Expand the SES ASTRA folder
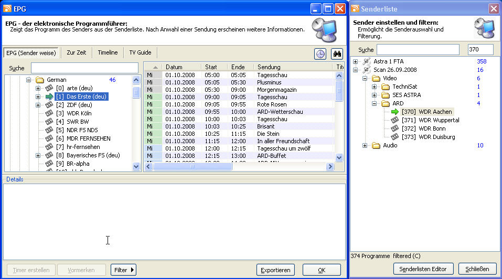 click(375, 95)
